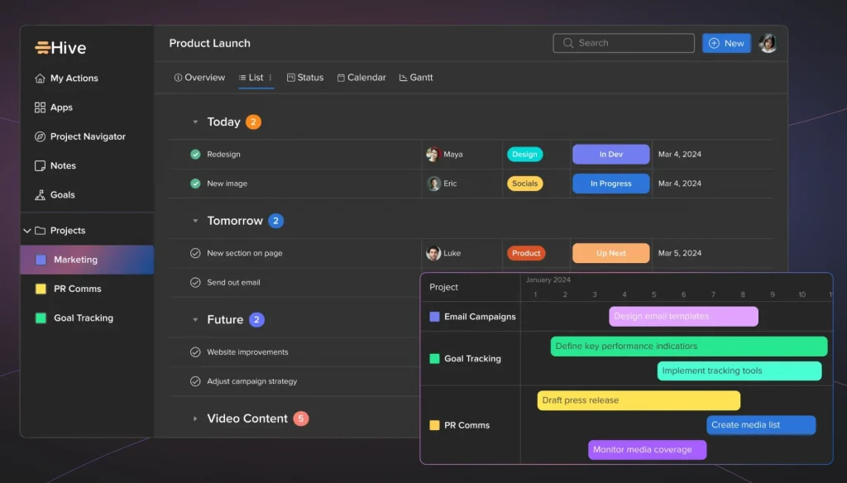Image resolution: width=847 pixels, height=483 pixels.
Task: Click the My Actions home icon
Action: 40,79
